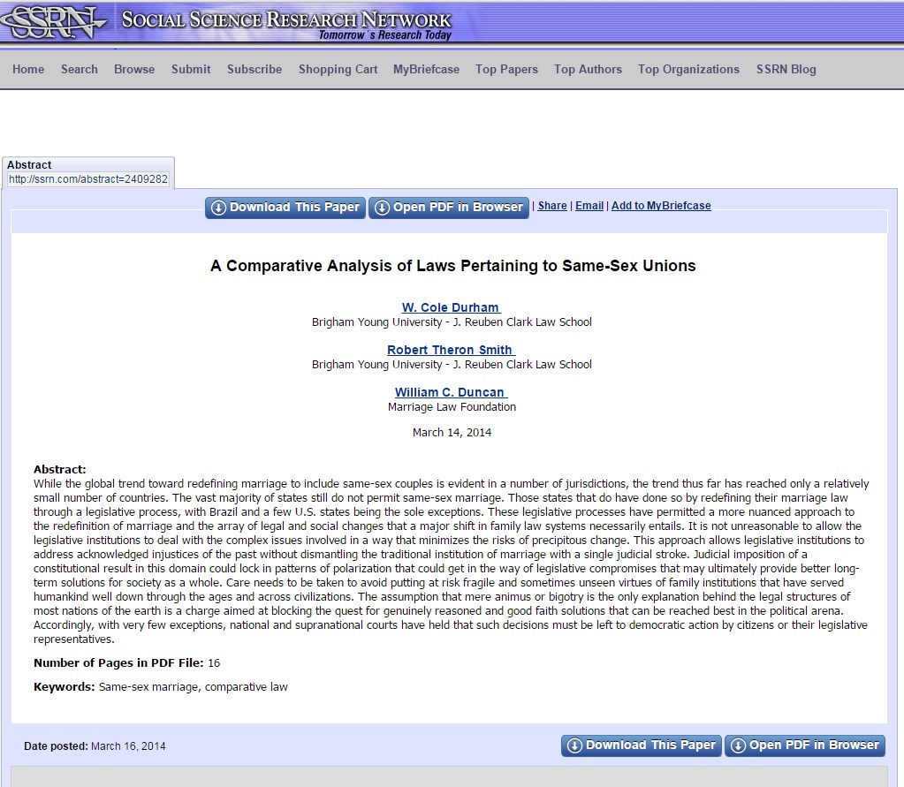Click the abstract URL field
The height and width of the screenshot is (787, 904).
(x=88, y=179)
